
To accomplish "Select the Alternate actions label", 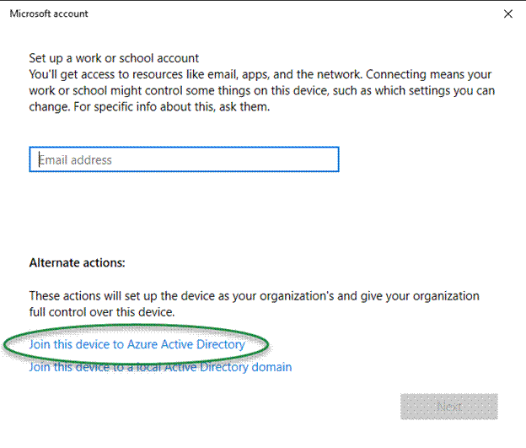I will [x=77, y=262].
